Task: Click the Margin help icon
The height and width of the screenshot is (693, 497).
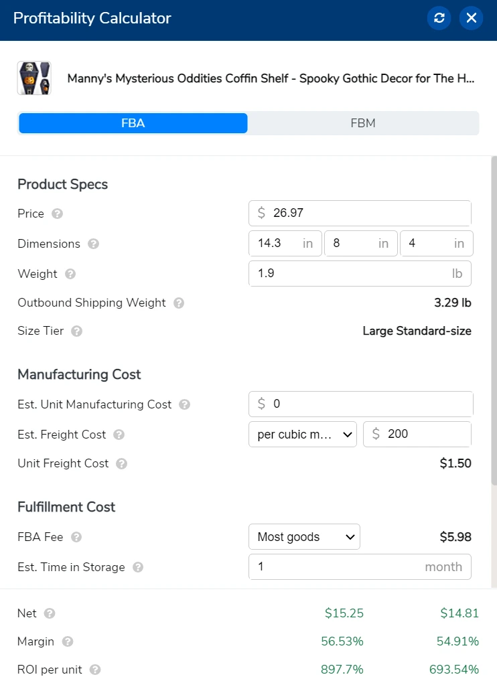Action: tap(68, 641)
